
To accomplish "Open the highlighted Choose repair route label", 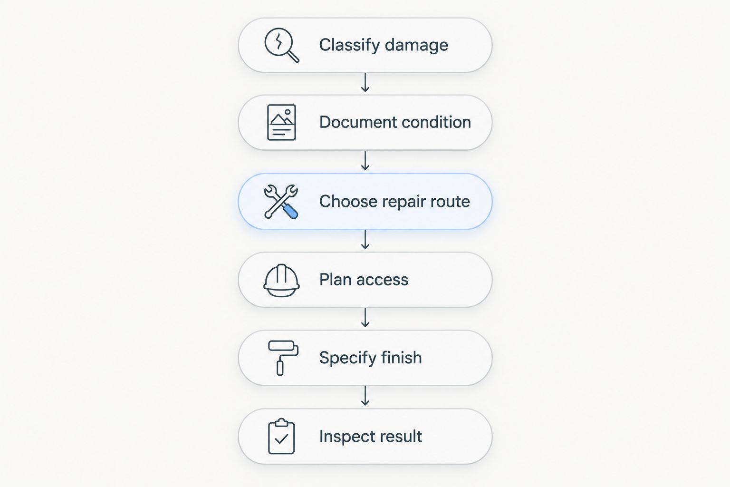I will (394, 202).
